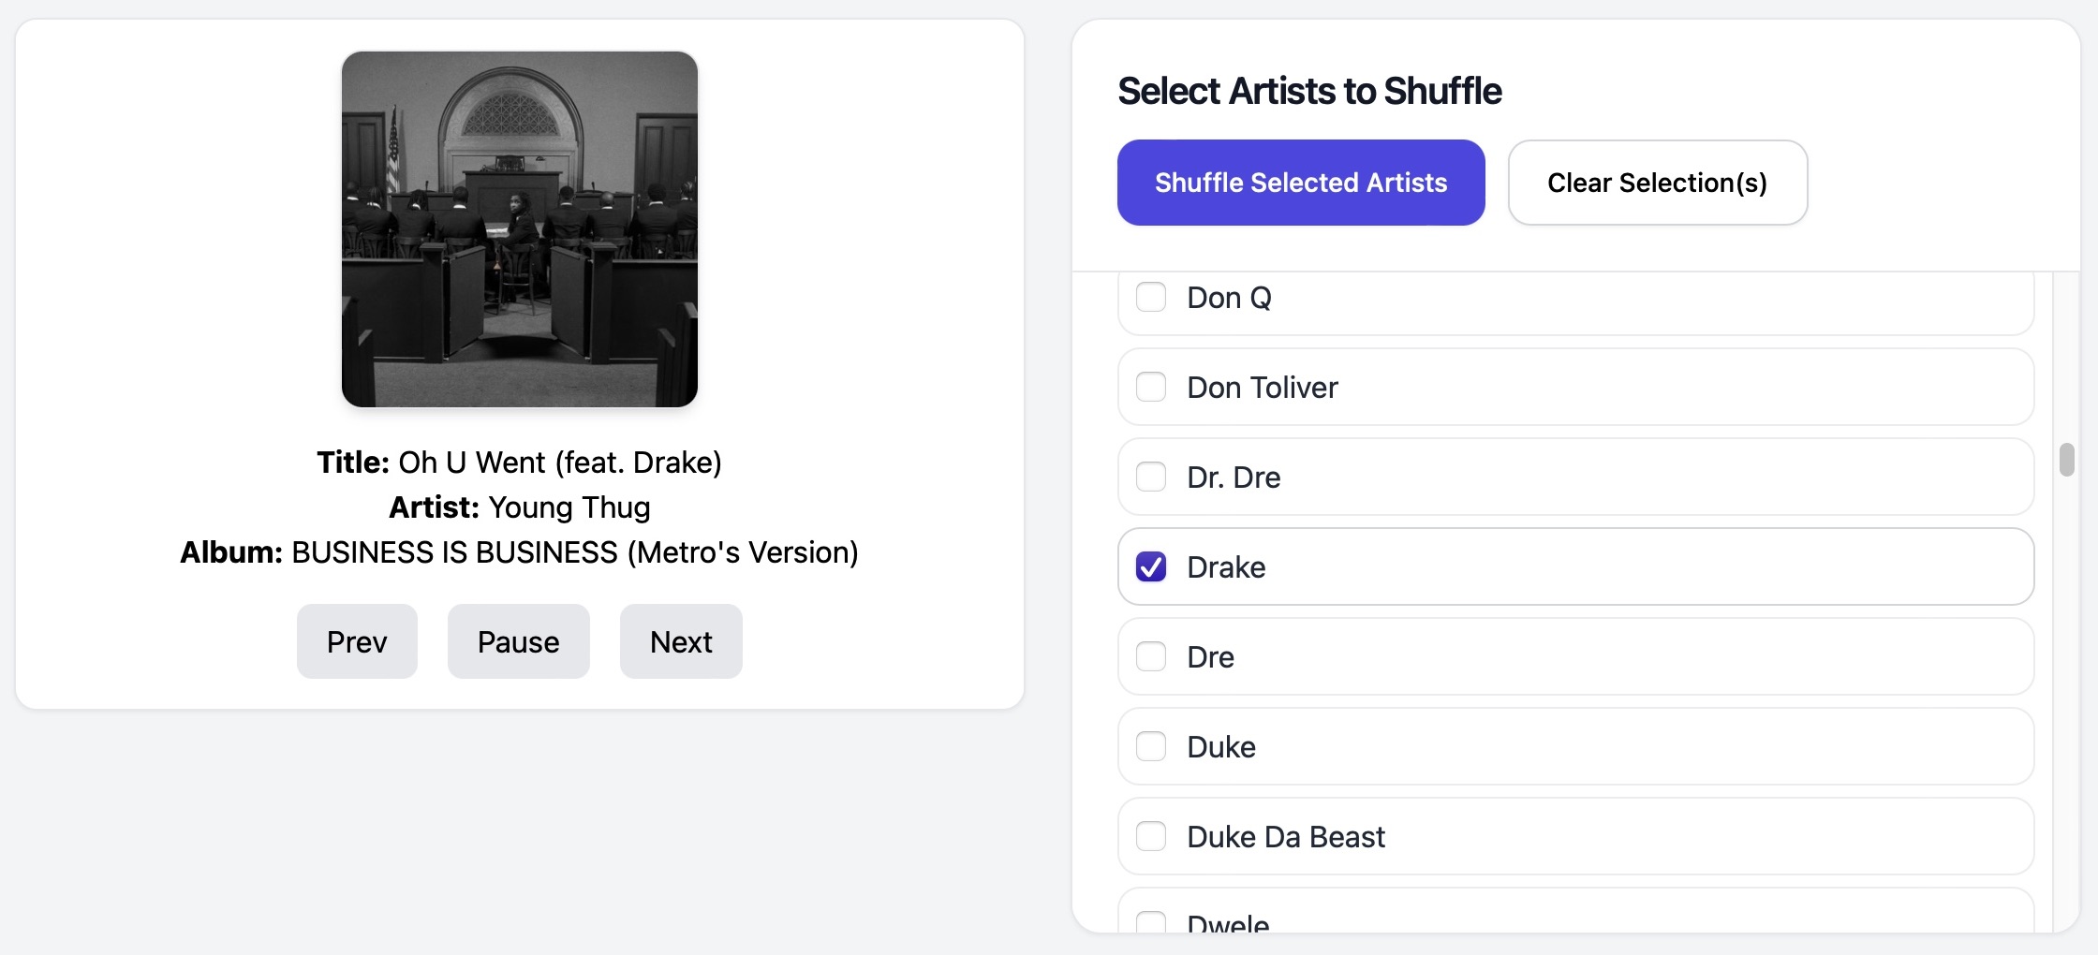
Task: Go back to the previous track
Action: (x=356, y=641)
